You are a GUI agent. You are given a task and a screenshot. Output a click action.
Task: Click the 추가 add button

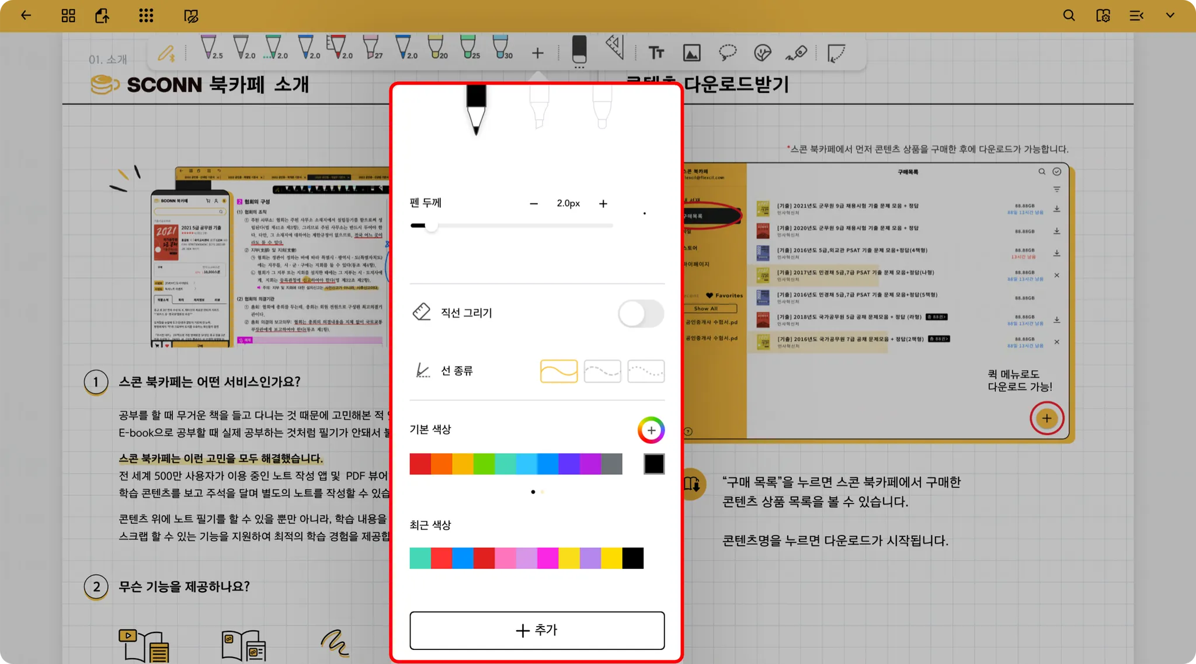(x=537, y=630)
